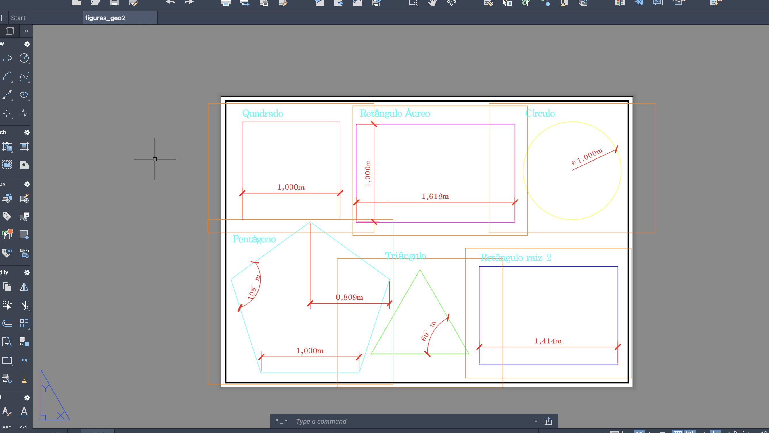Open the Array tool
769x433 pixels.
pos(24,323)
